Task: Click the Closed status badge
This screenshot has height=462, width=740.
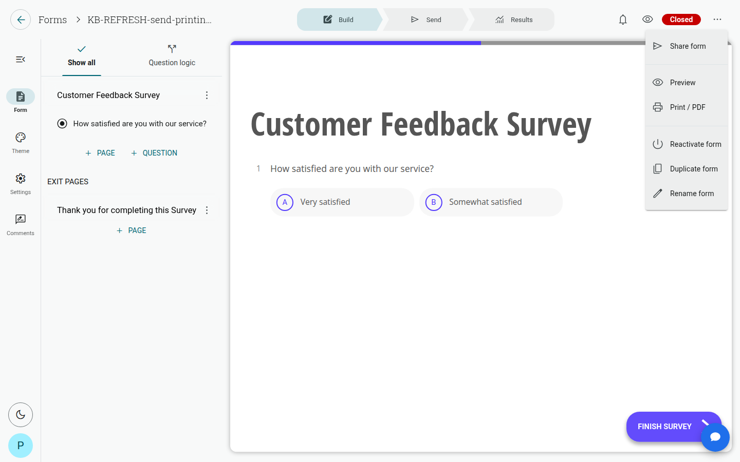Action: (681, 20)
